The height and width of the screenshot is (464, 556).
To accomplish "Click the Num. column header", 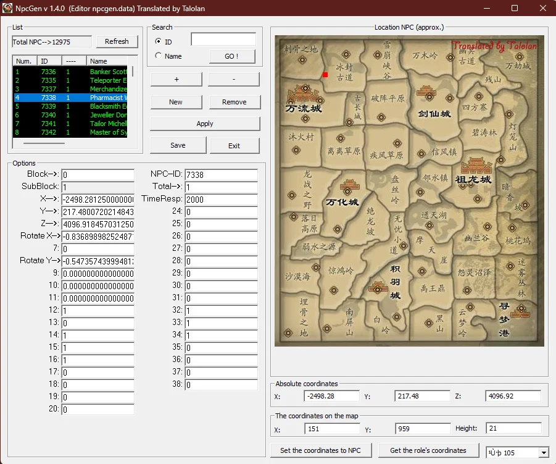I will coord(25,61).
